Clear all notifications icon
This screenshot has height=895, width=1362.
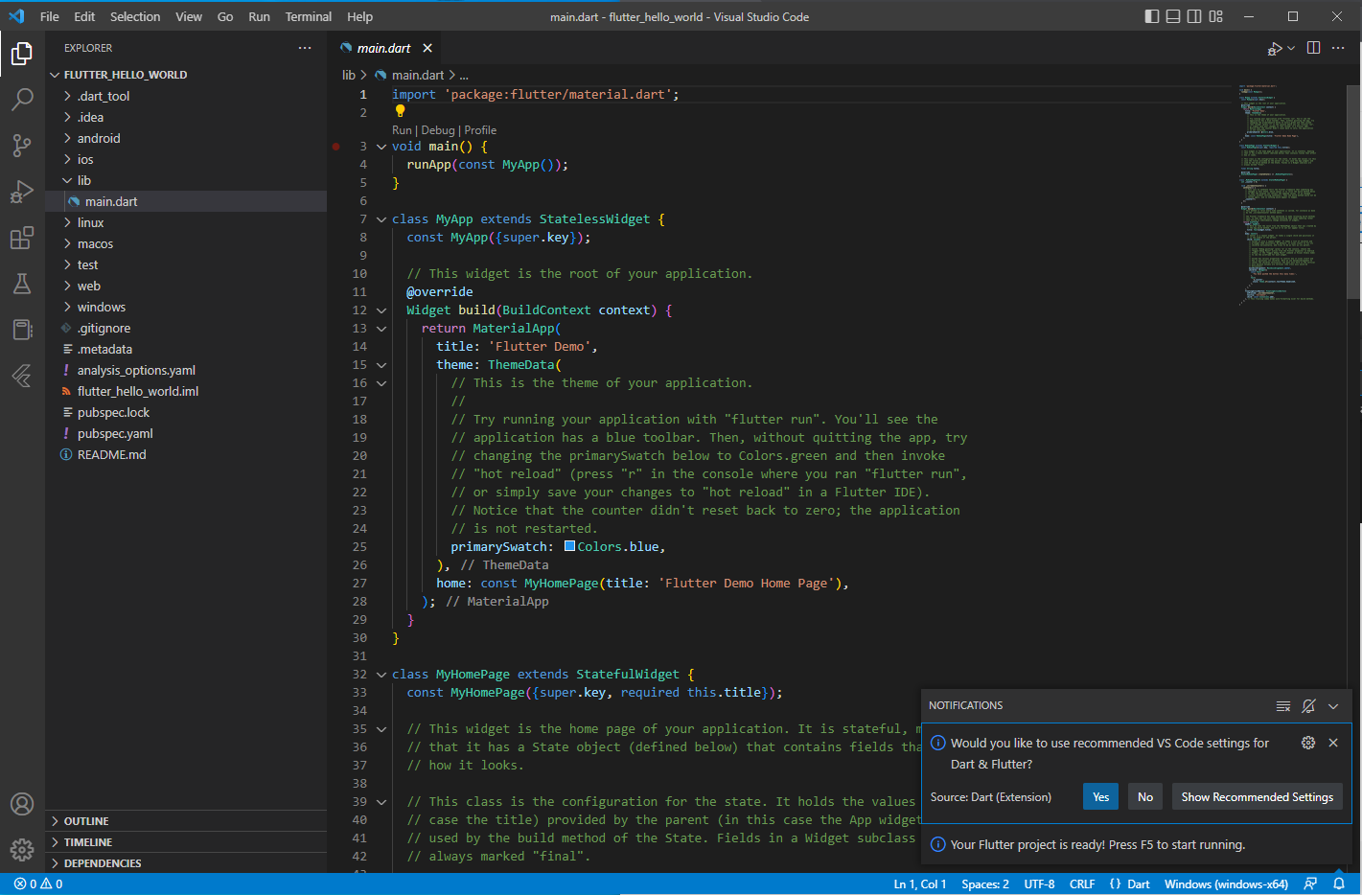click(x=1283, y=706)
